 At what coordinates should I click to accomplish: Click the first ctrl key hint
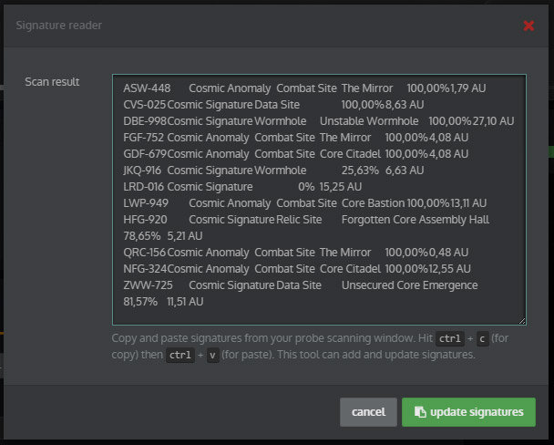pyautogui.click(x=450, y=338)
